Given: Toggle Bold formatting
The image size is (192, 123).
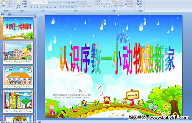Looking at the screenshot, I should tap(32, 7).
